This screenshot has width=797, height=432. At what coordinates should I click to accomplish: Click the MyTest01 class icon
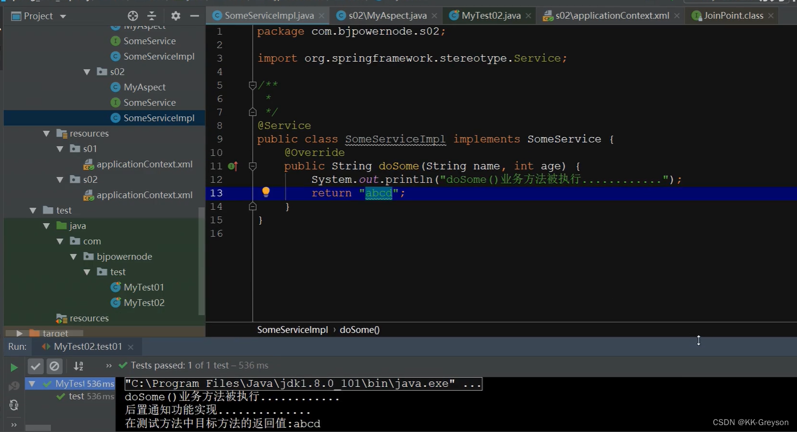click(x=115, y=287)
